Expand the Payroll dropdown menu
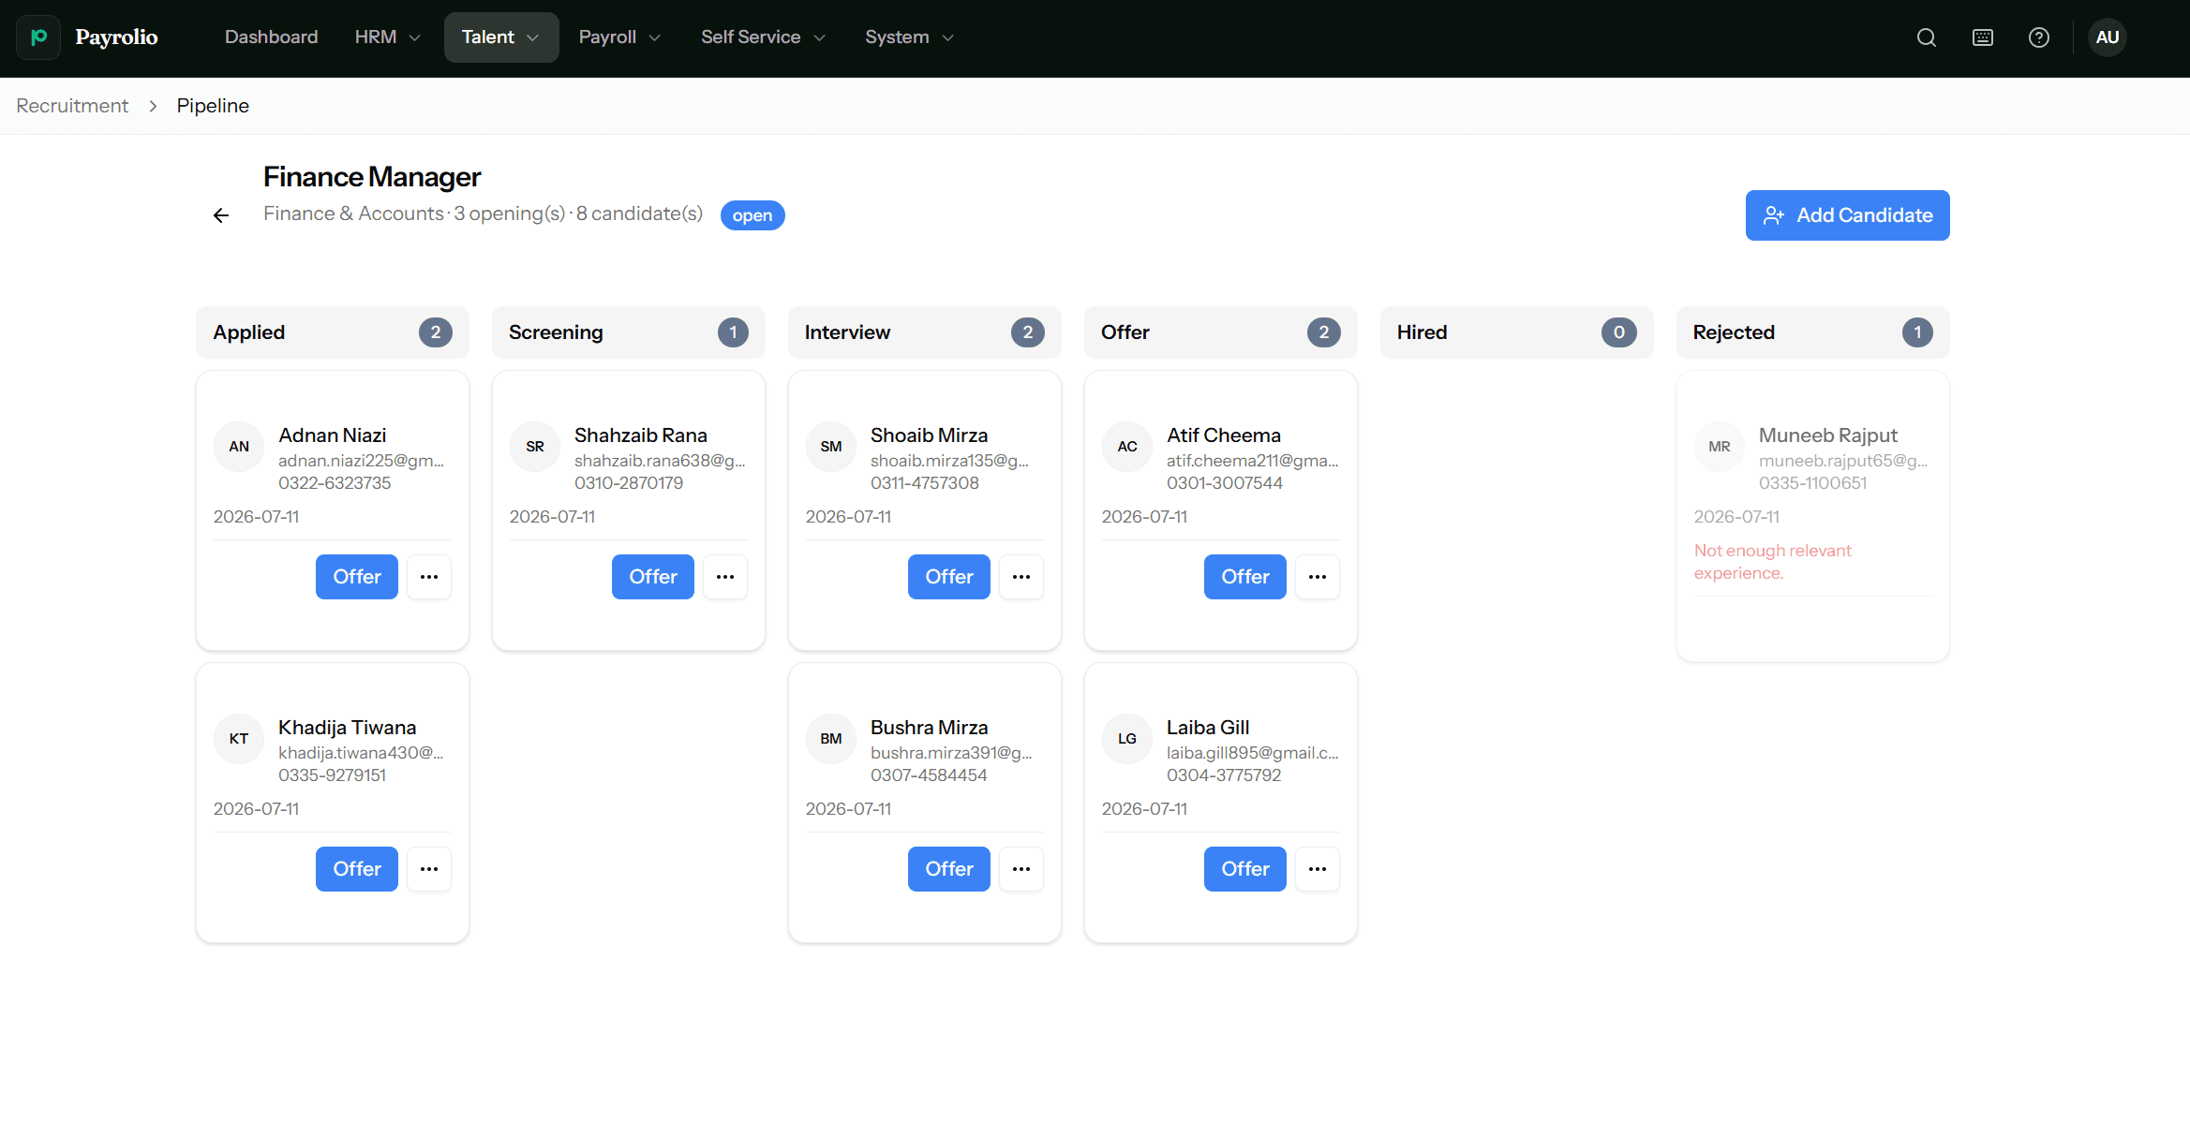This screenshot has width=2190, height=1121. 619,37
